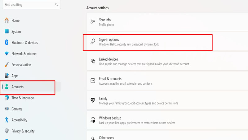Click the System monitor icon

7,31
